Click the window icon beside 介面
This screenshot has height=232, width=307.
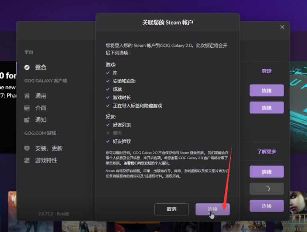[x=27, y=108]
